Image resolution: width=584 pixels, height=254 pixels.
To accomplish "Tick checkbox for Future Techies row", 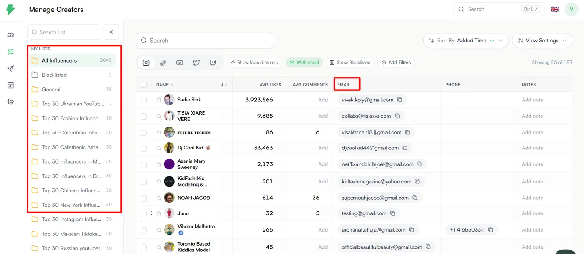I will click(x=144, y=133).
